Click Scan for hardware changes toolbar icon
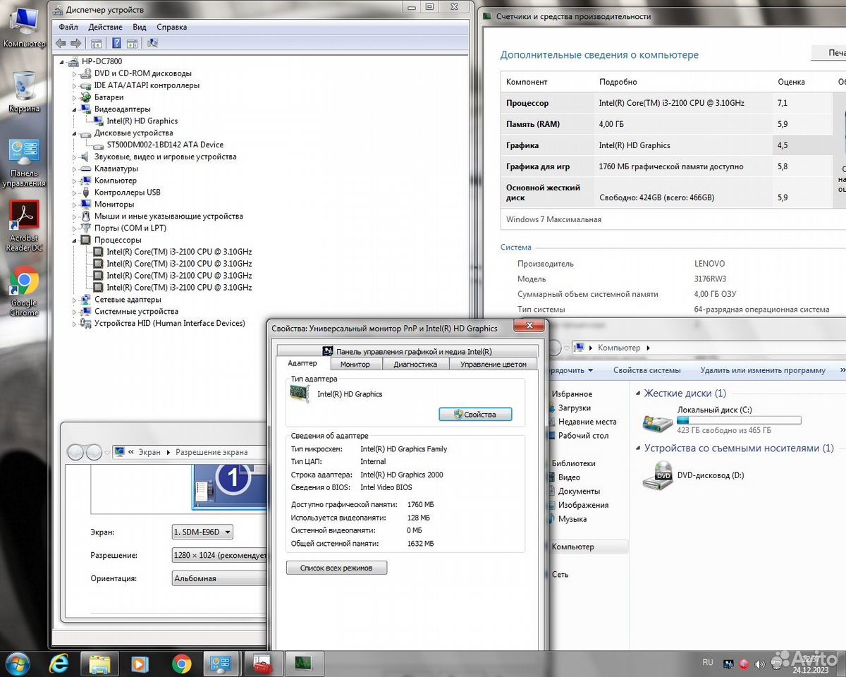The width and height of the screenshot is (846, 677). tap(152, 43)
